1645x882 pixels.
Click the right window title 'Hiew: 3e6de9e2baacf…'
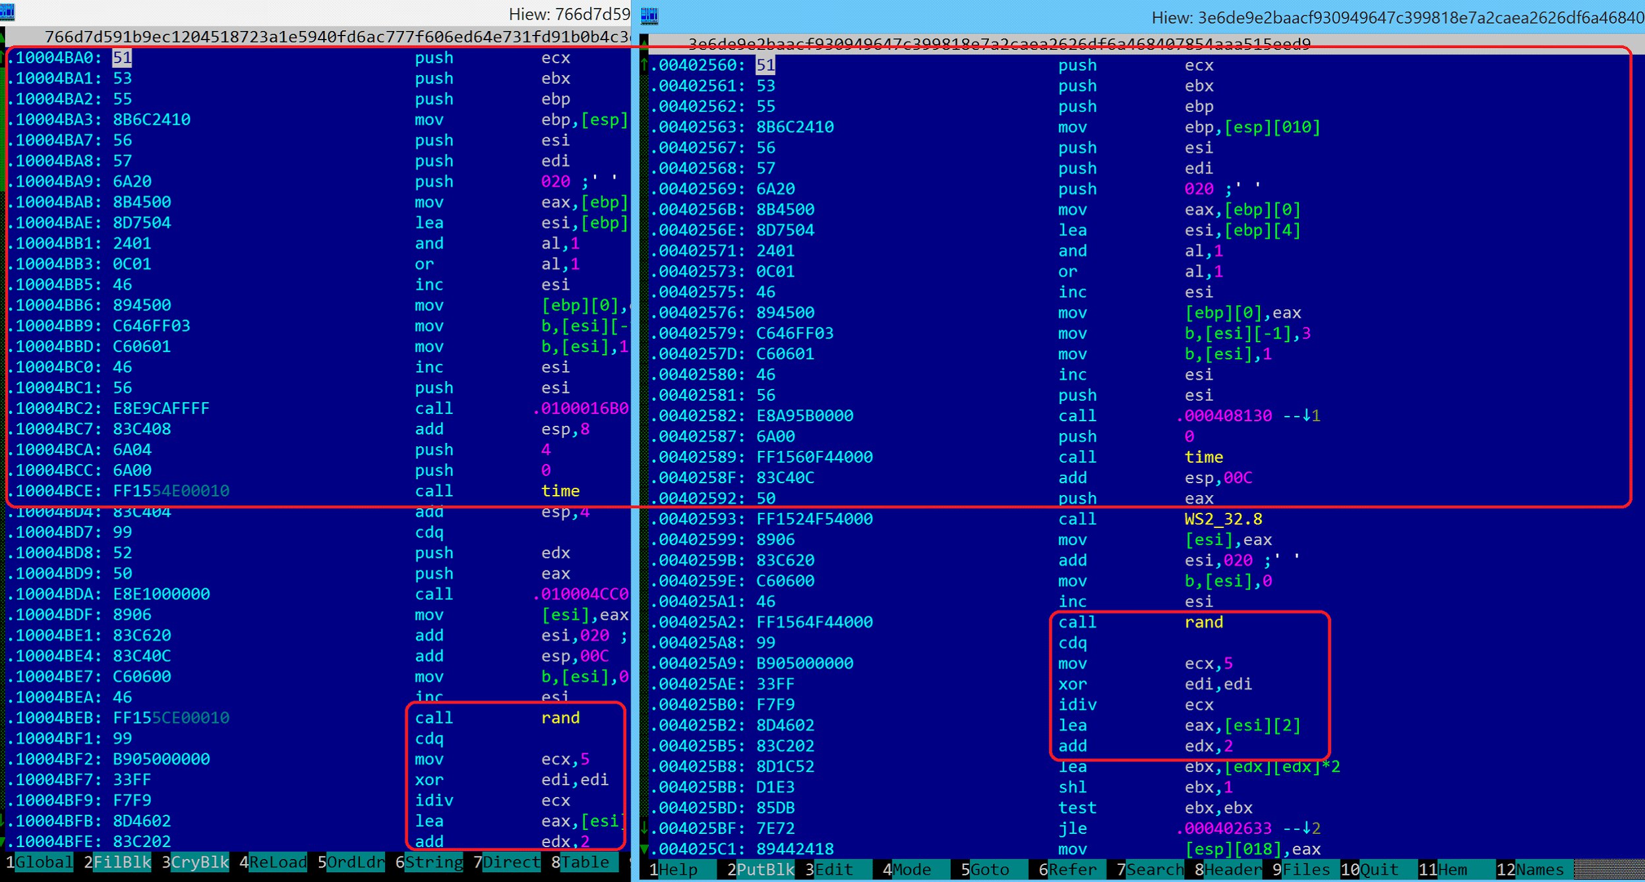coord(1398,18)
